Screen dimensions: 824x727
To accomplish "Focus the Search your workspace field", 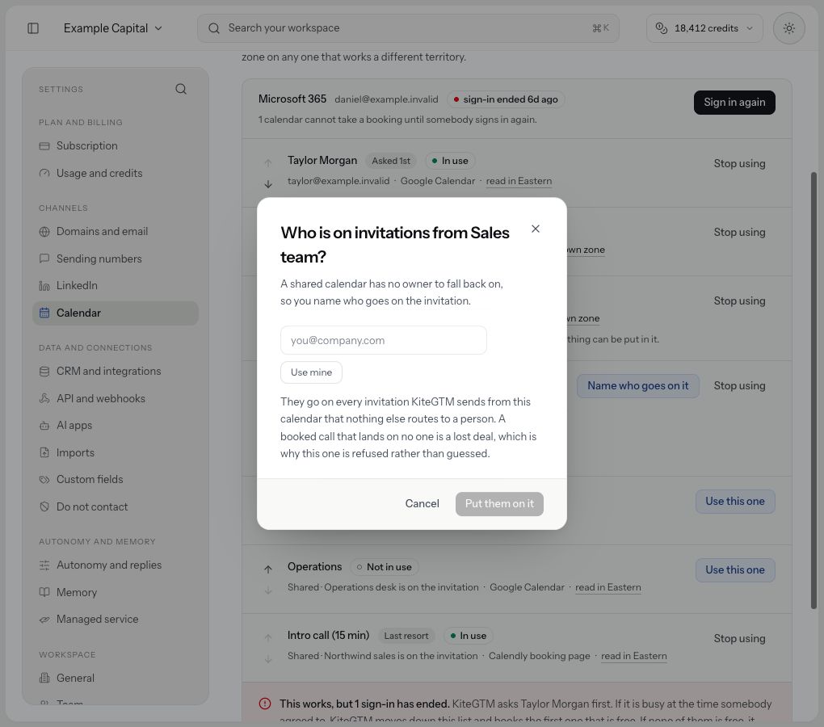I will 408,28.
